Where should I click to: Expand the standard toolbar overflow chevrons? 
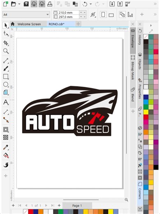coord(155,4)
